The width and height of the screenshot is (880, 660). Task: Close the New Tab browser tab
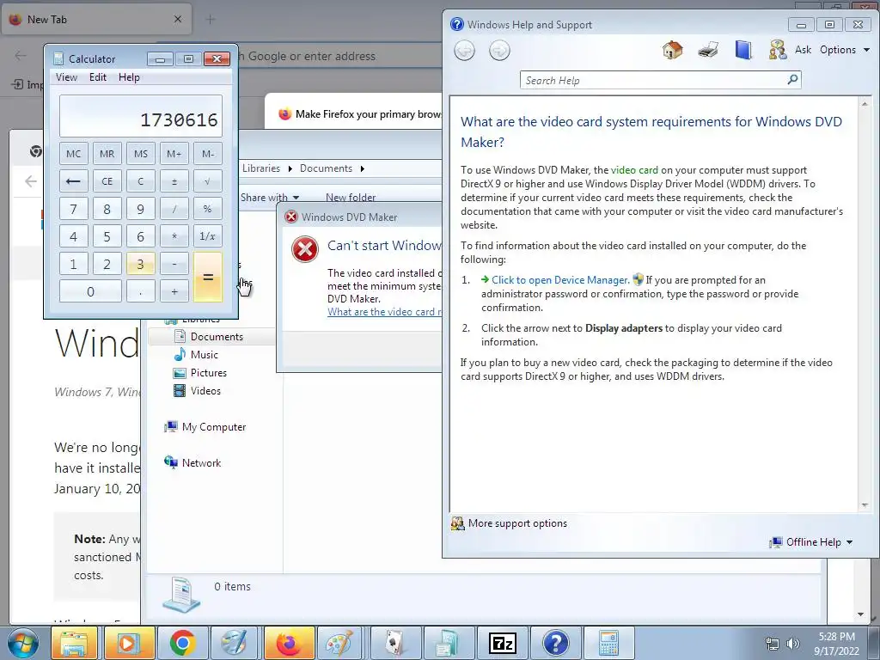[177, 19]
